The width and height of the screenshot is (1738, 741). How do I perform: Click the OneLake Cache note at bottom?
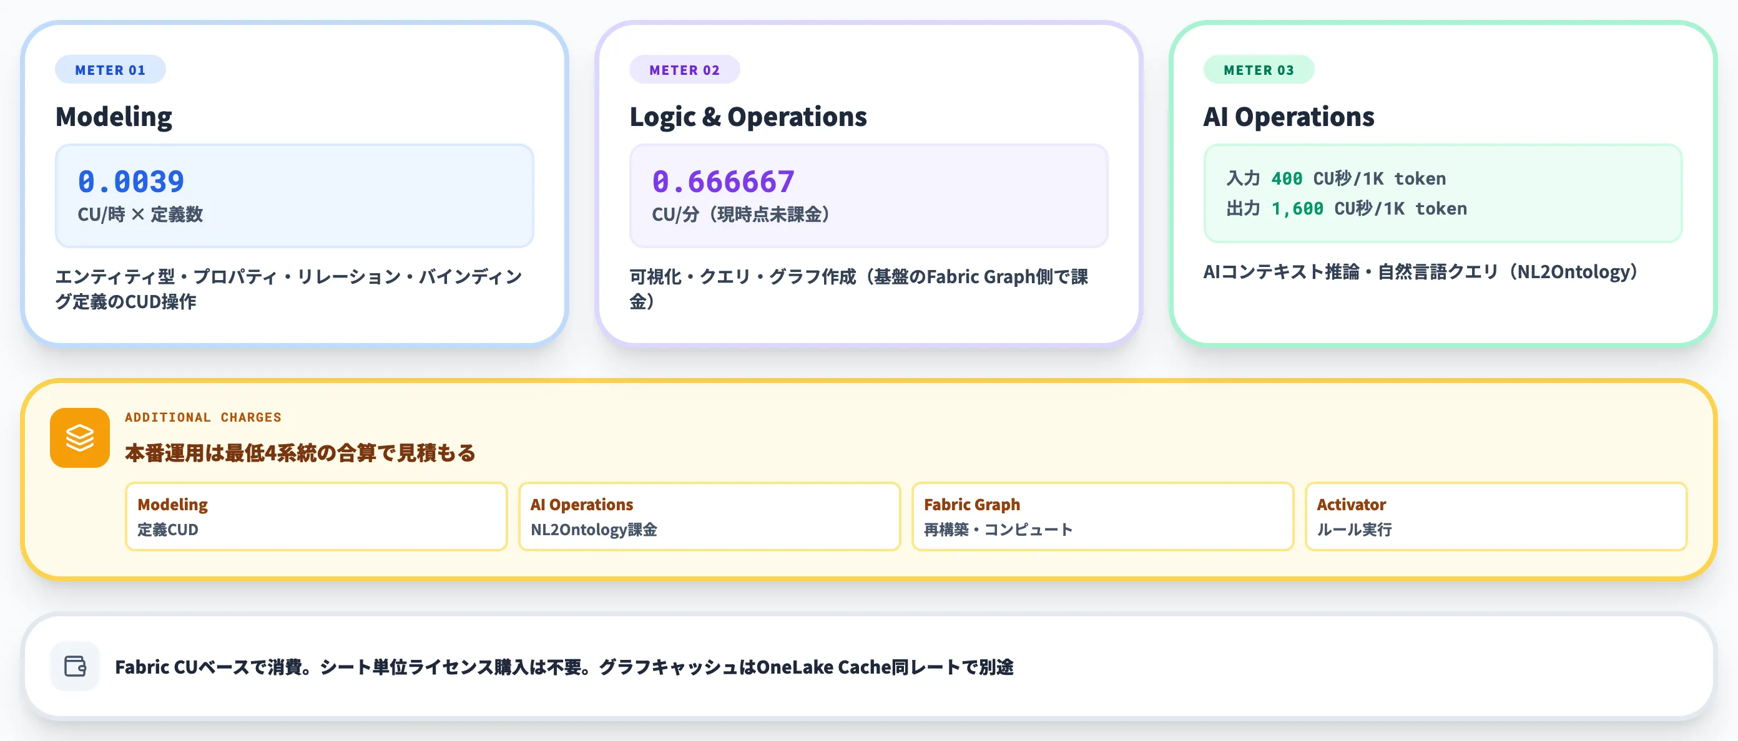[x=567, y=667]
